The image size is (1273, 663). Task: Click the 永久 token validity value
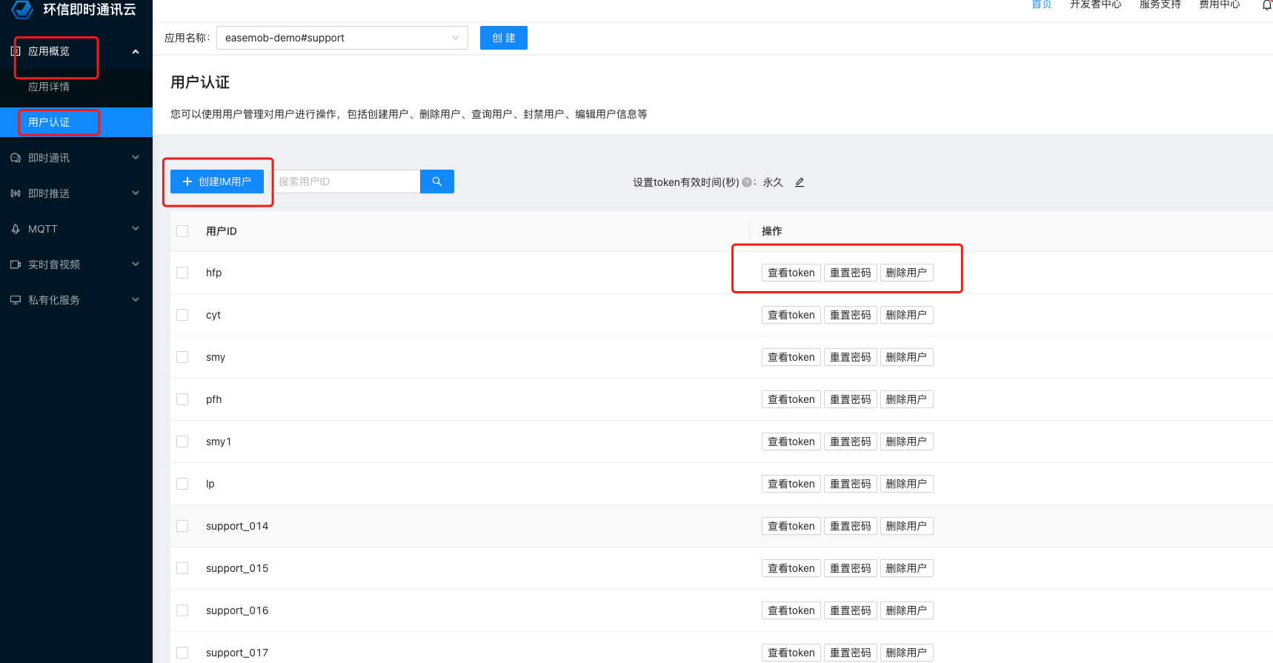773,182
